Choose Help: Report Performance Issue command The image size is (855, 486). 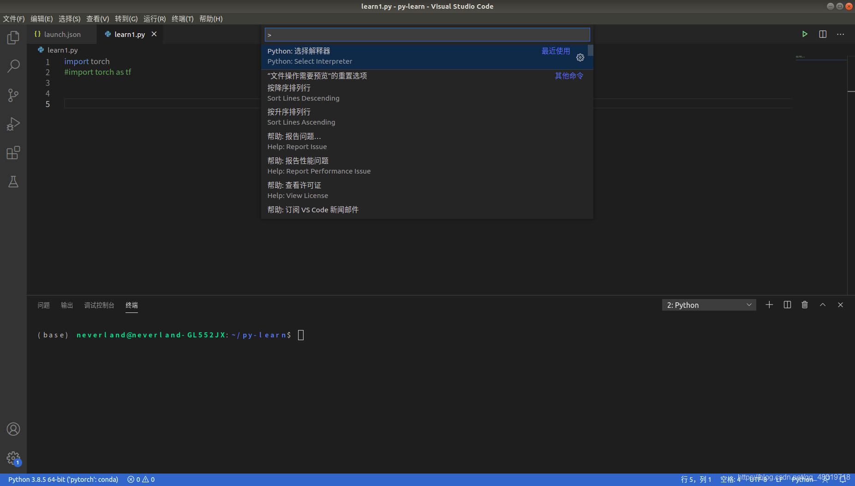pyautogui.click(x=427, y=166)
